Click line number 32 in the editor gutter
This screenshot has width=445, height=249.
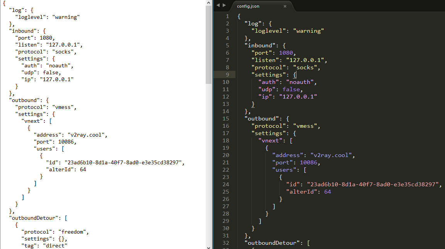(x=226, y=243)
